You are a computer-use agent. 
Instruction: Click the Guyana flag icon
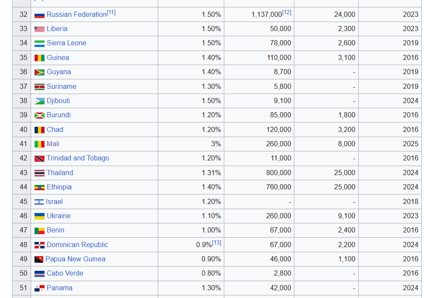coord(39,72)
